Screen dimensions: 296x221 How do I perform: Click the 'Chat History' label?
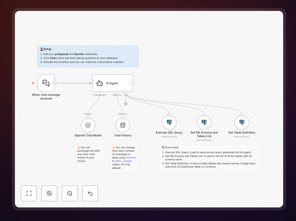click(123, 135)
